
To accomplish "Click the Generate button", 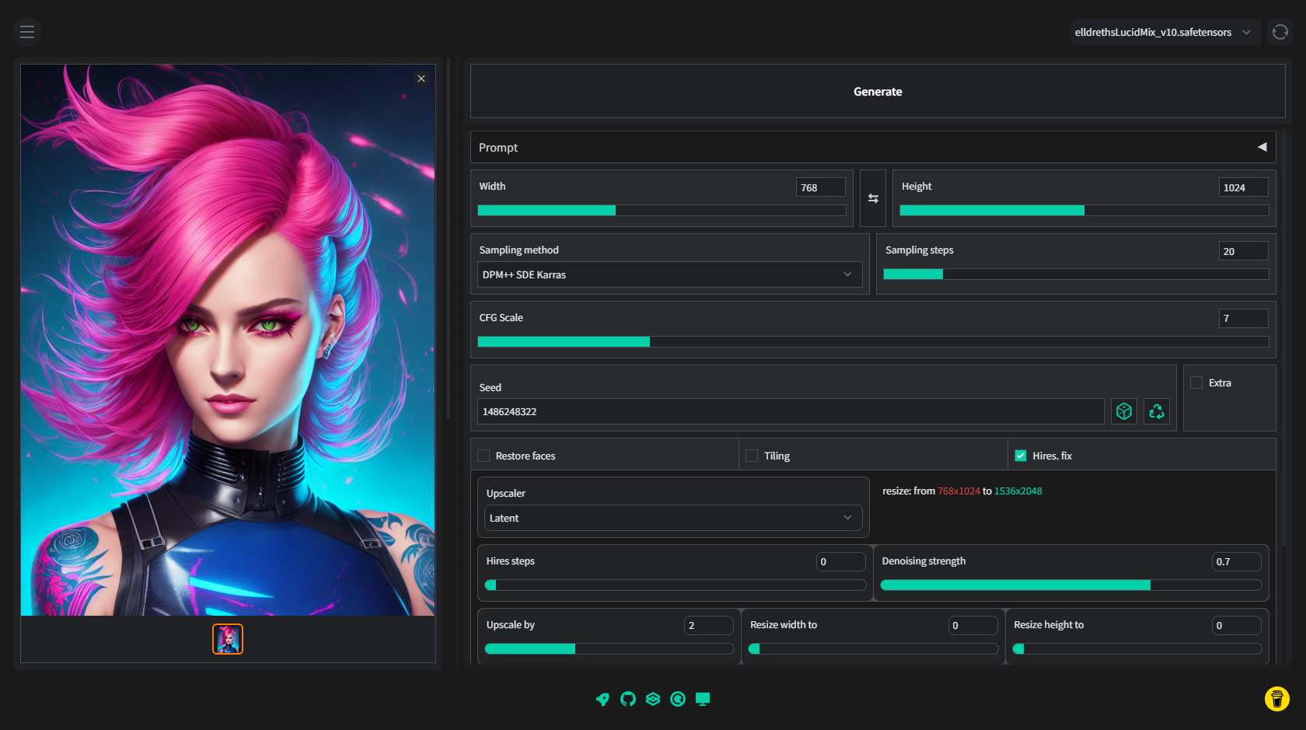I will 877,92.
